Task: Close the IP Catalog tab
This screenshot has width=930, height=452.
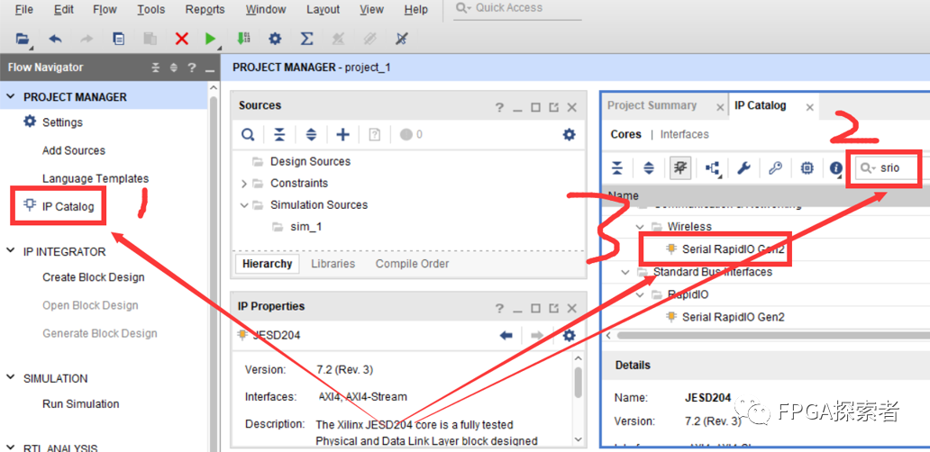Action: click(x=809, y=107)
